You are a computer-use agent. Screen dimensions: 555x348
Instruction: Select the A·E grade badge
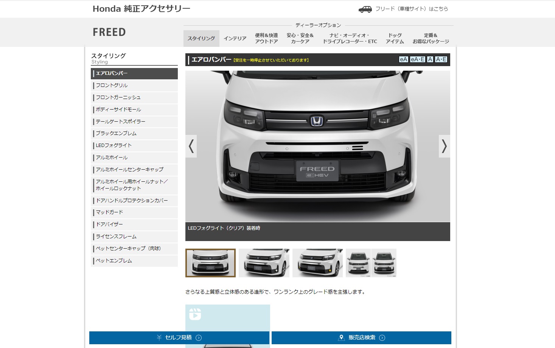click(441, 59)
